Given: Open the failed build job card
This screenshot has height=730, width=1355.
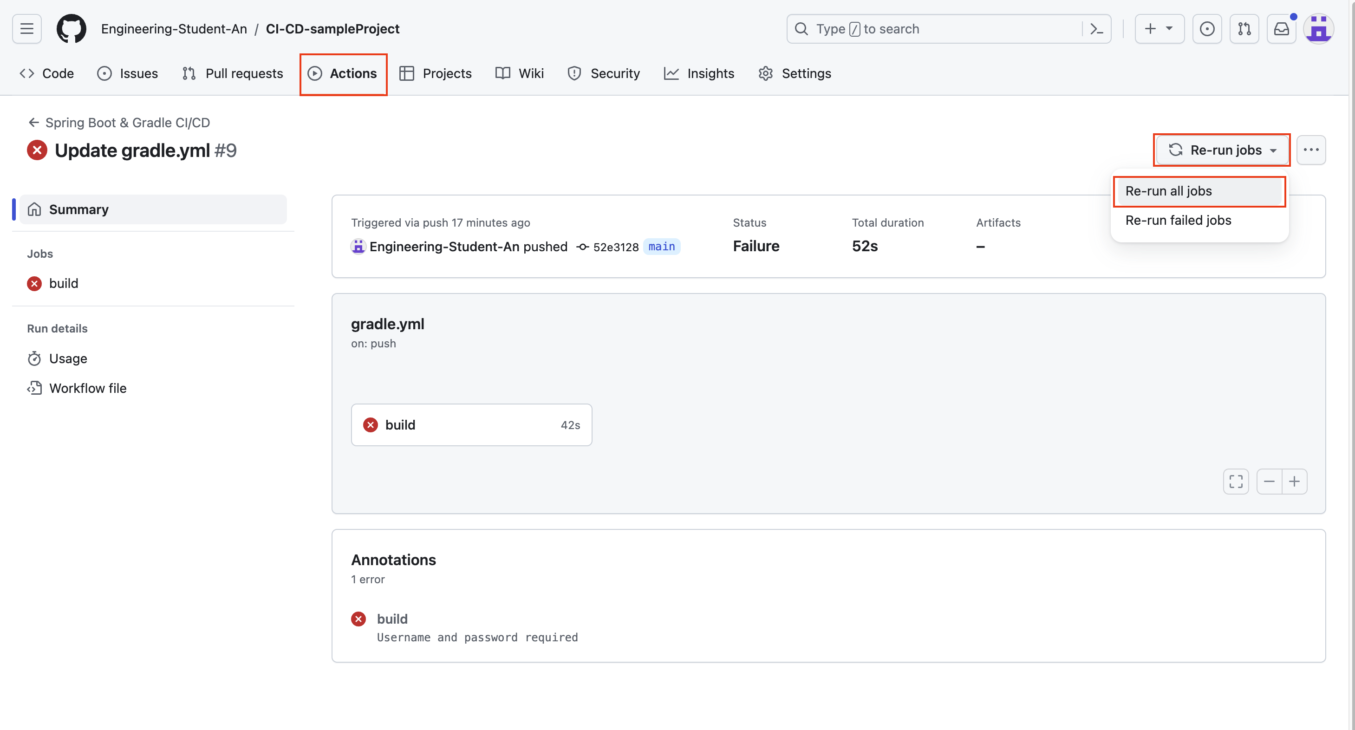Looking at the screenshot, I should tap(471, 425).
